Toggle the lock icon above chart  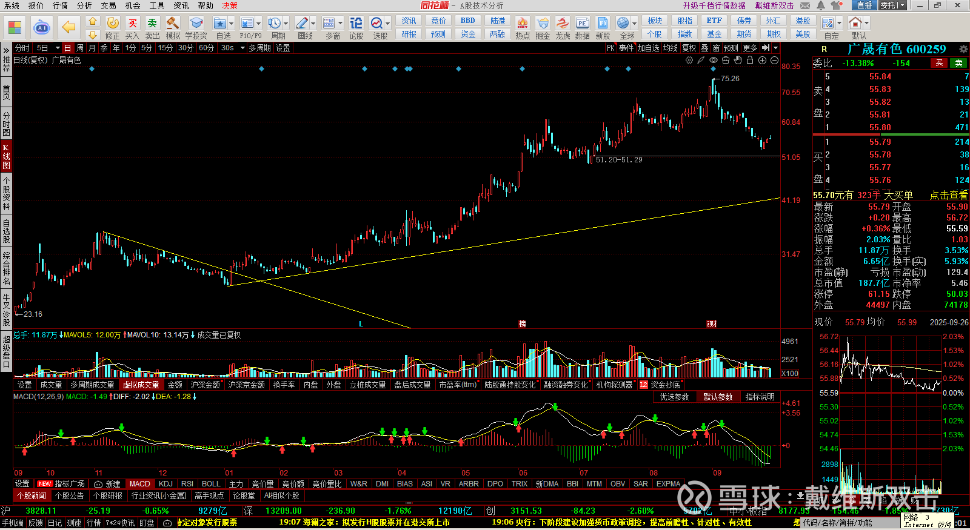pyautogui.click(x=750, y=60)
